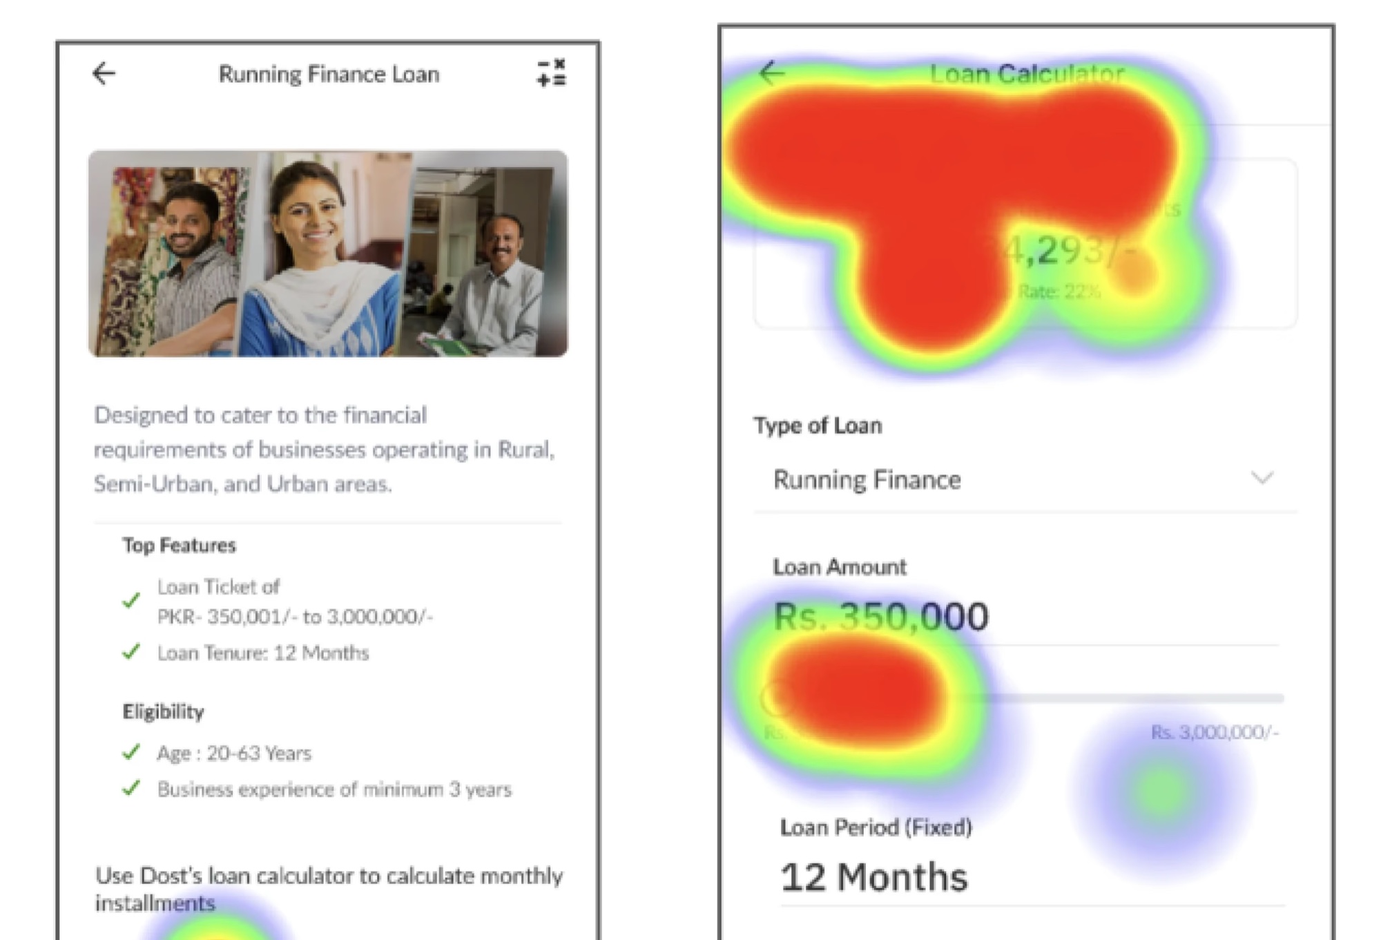Select 'Loan Tenure: 12 Months' feature line
This screenshot has width=1381, height=940.
263,653
